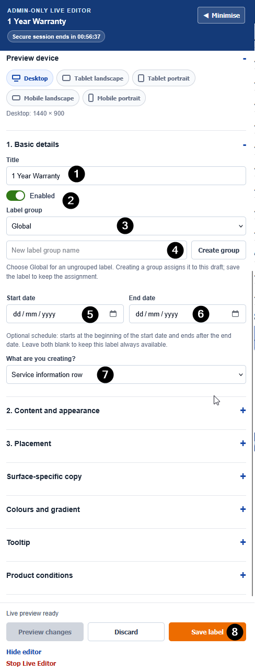Click the Stop Live Editor link
The image size is (255, 671).
31,663
